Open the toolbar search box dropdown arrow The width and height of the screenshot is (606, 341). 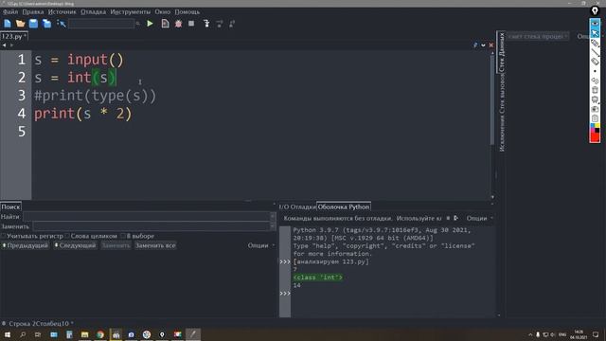pyautogui.click(x=137, y=24)
